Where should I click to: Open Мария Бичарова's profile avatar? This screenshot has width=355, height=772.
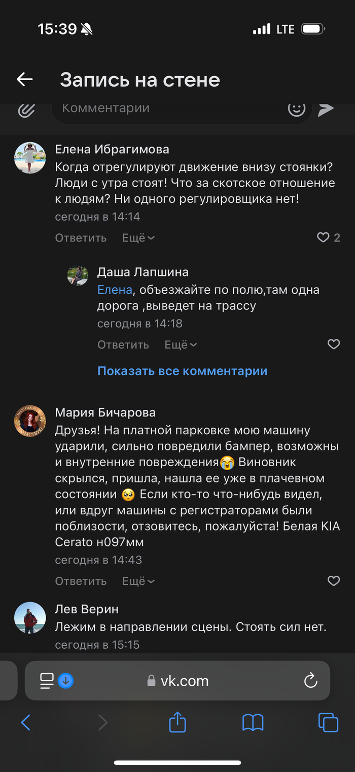click(x=30, y=421)
